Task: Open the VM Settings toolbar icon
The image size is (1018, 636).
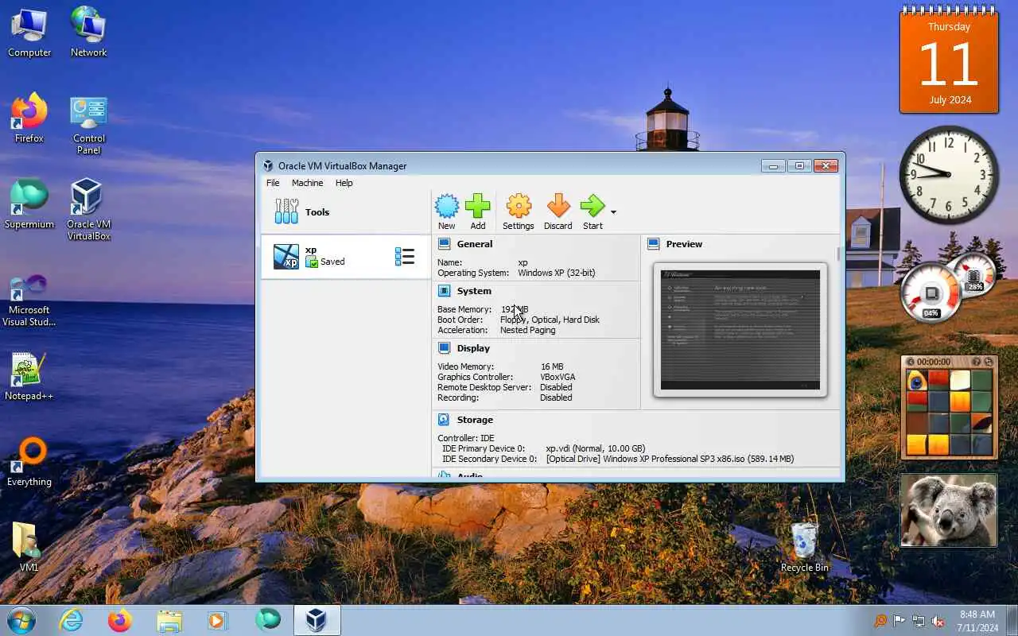Action: point(519,211)
